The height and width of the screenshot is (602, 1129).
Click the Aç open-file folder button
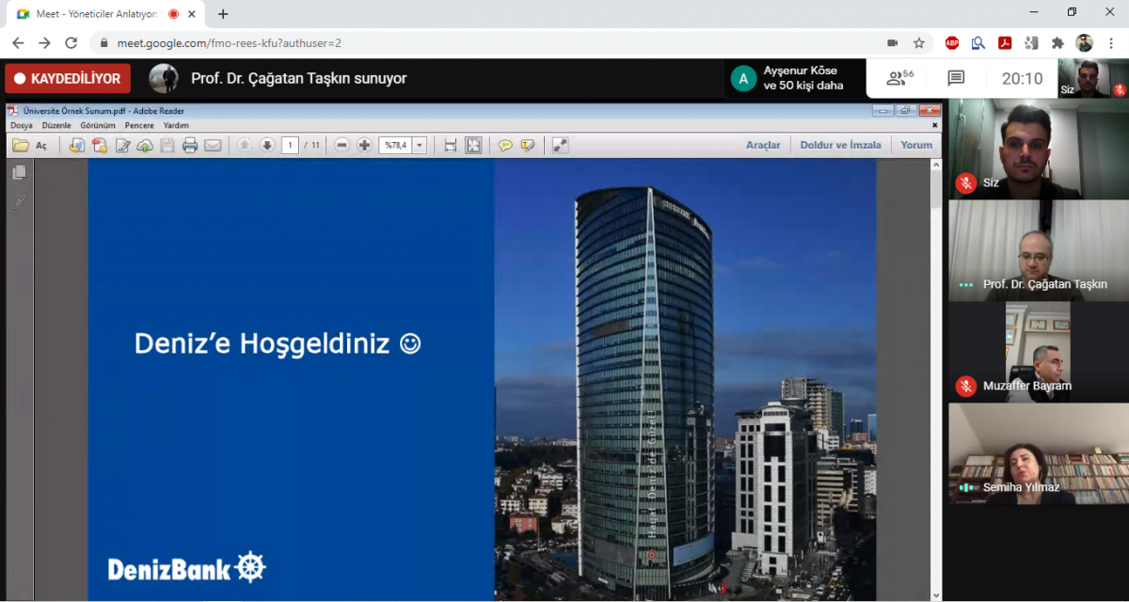29,145
